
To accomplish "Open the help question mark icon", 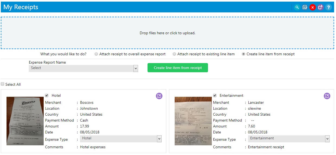I will tap(328, 7).
